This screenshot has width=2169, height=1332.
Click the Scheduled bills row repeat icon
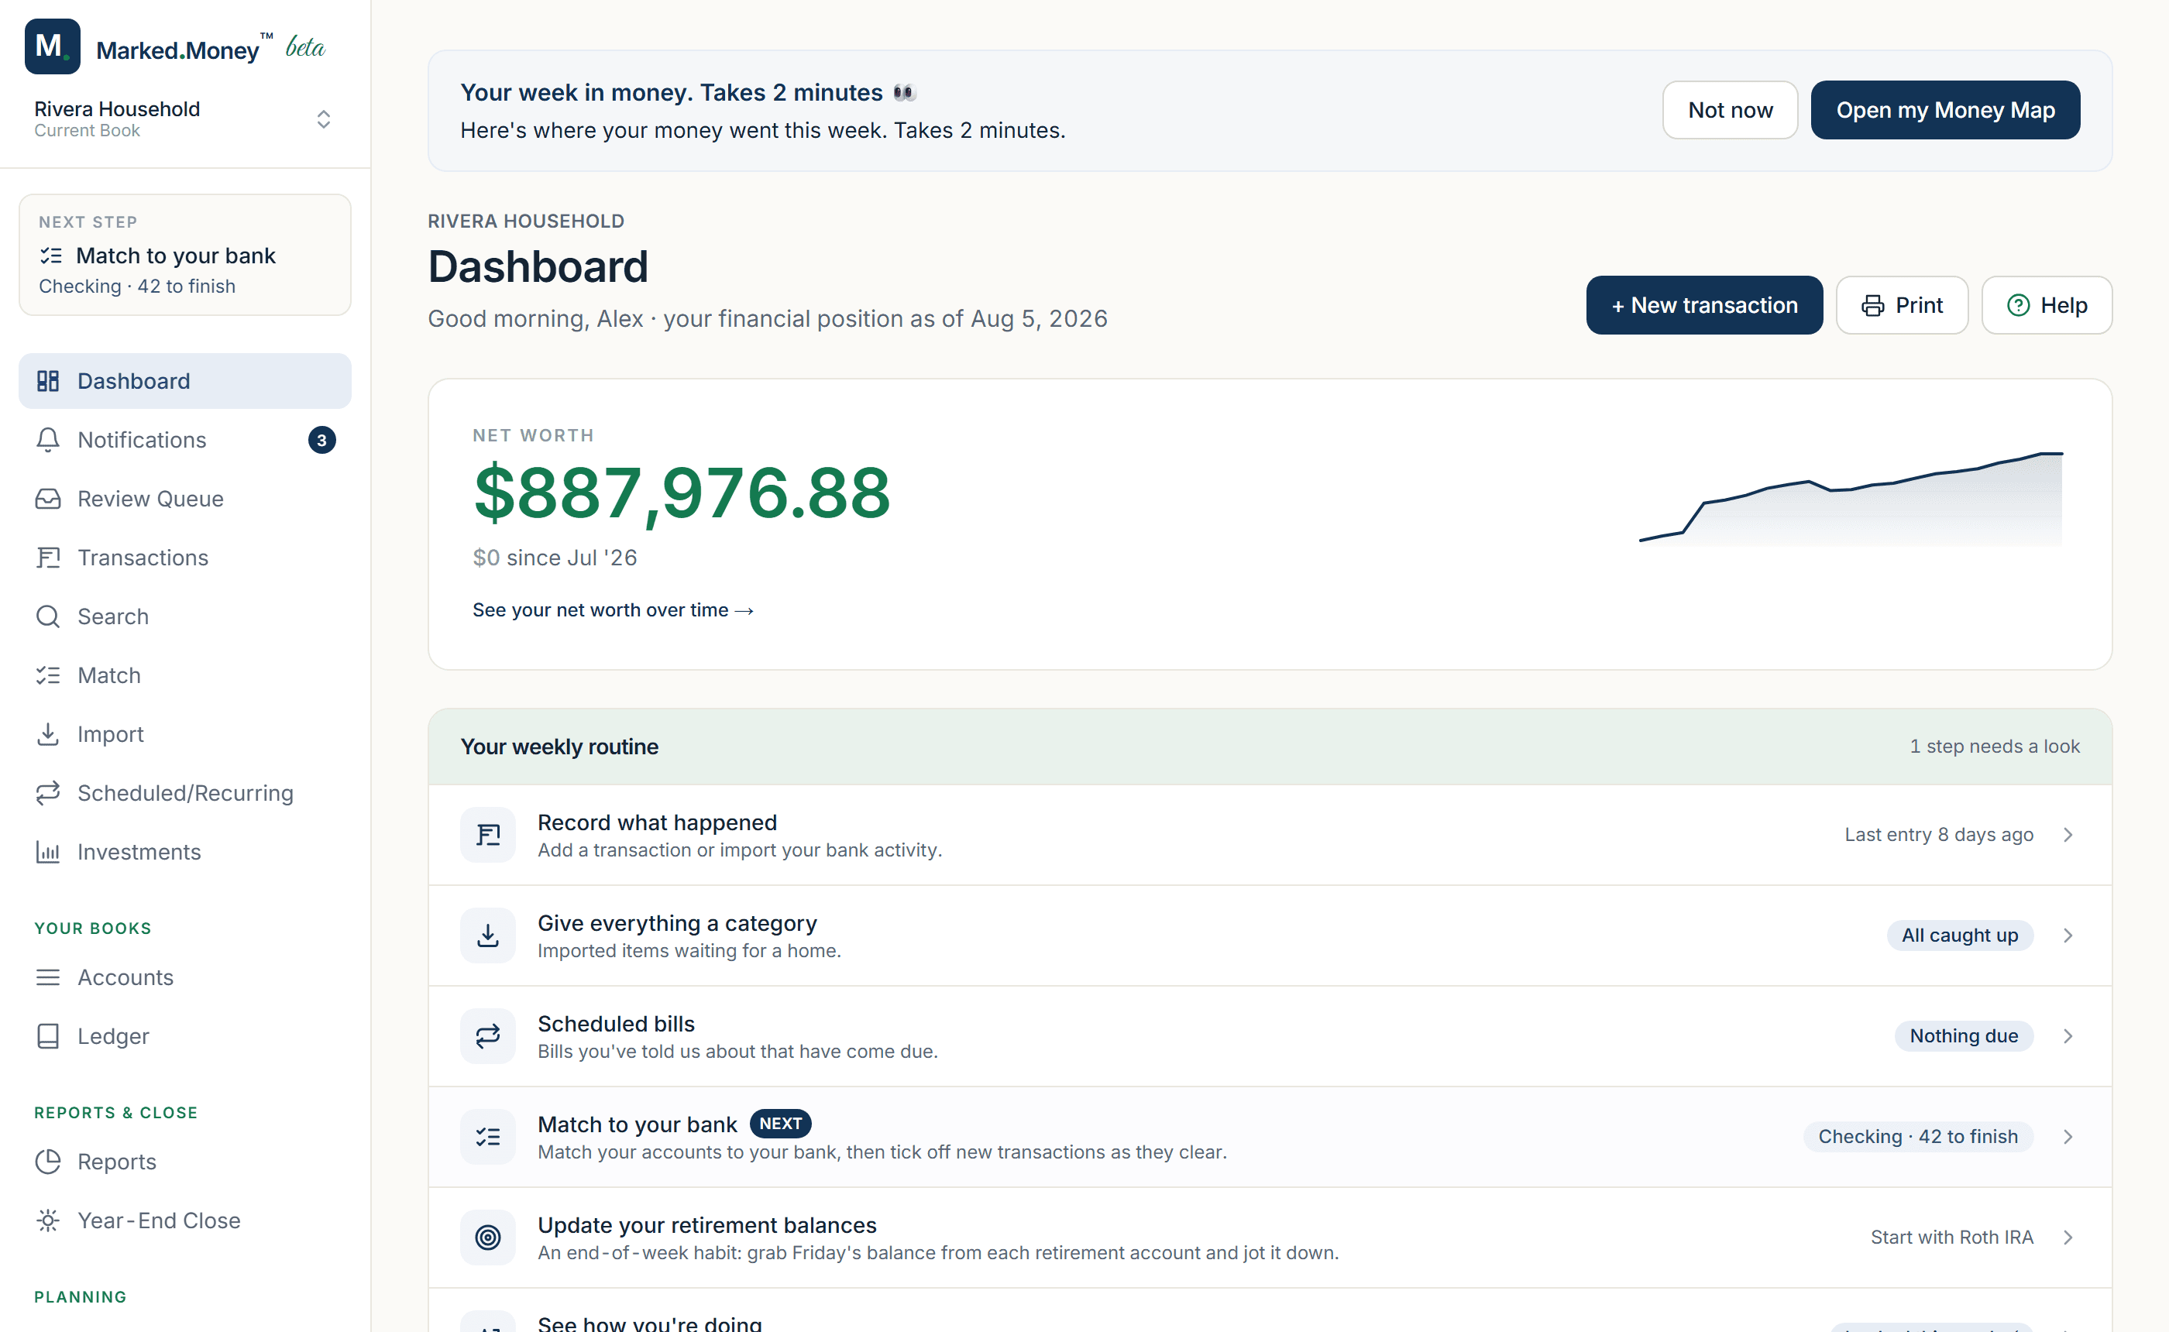[x=487, y=1035]
